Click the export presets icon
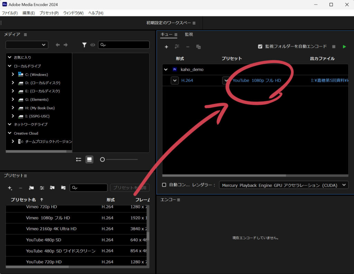 pos(63,188)
